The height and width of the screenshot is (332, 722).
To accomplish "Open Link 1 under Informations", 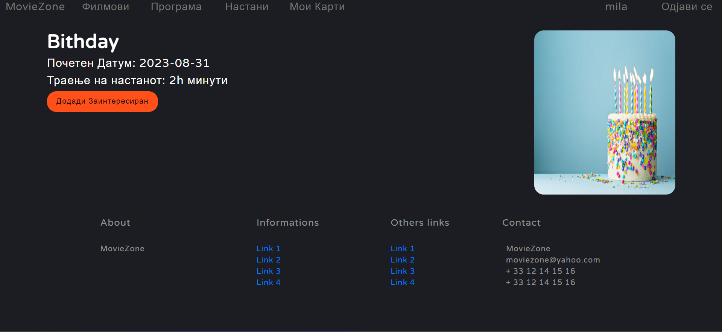I will pos(268,249).
